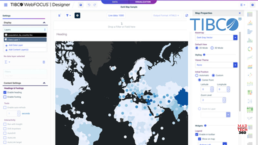
Task: Select the Data Layer 1 row
Action: pyautogui.click(x=25, y=40)
